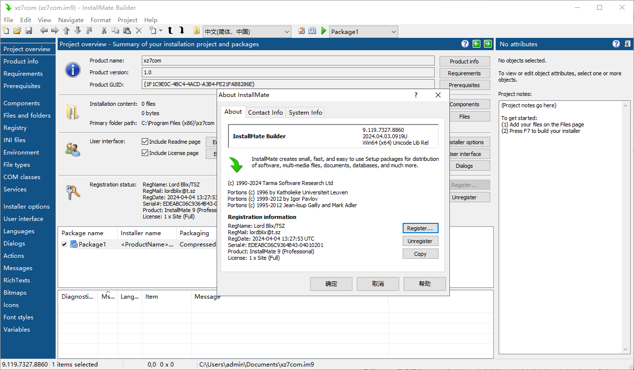Open Files and folders in sidebar

pyautogui.click(x=27, y=116)
